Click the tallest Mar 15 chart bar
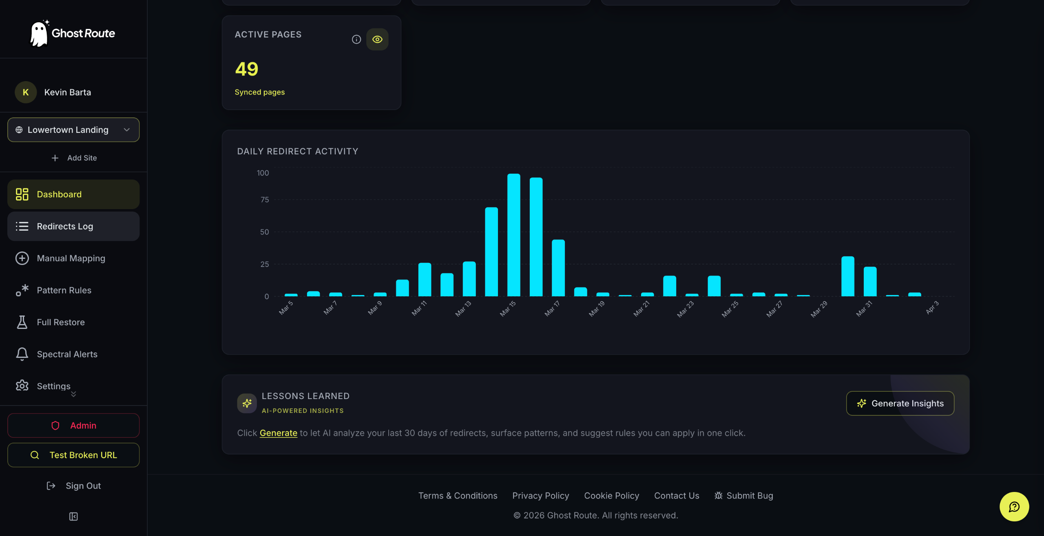The height and width of the screenshot is (536, 1044). 513,235
